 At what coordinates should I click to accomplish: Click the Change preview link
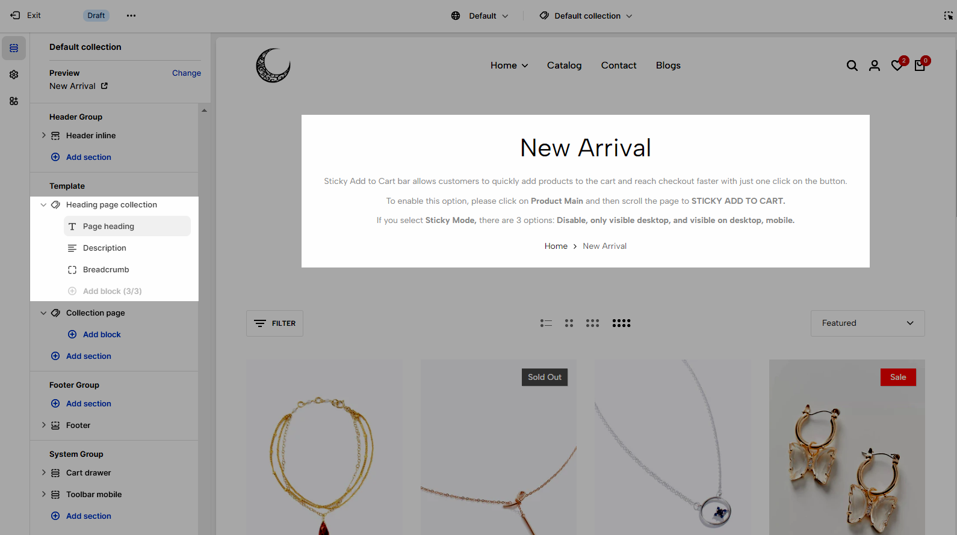187,73
